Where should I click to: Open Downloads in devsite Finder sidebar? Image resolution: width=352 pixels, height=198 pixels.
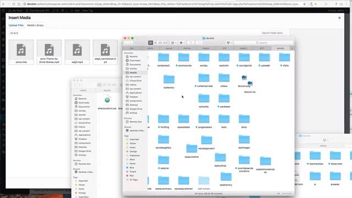click(x=135, y=61)
